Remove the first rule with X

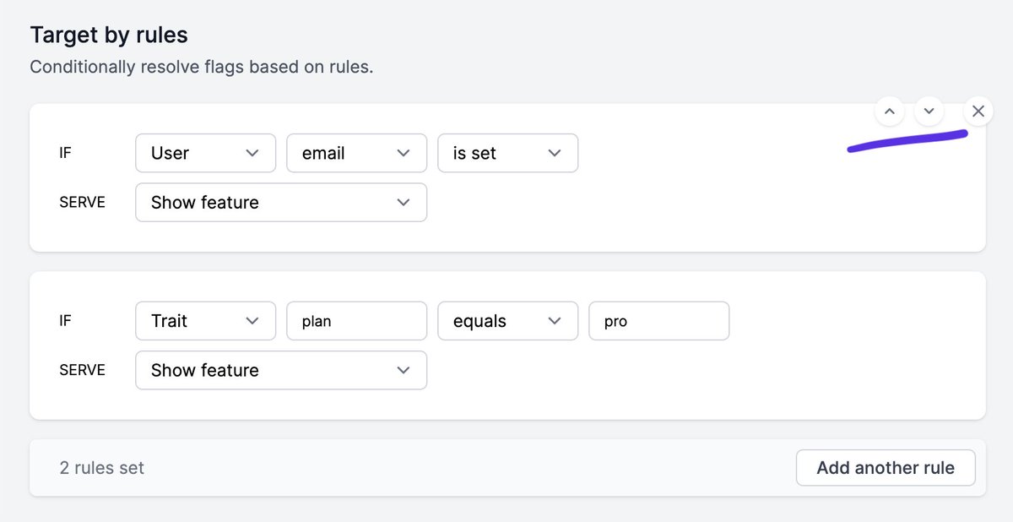pos(978,111)
